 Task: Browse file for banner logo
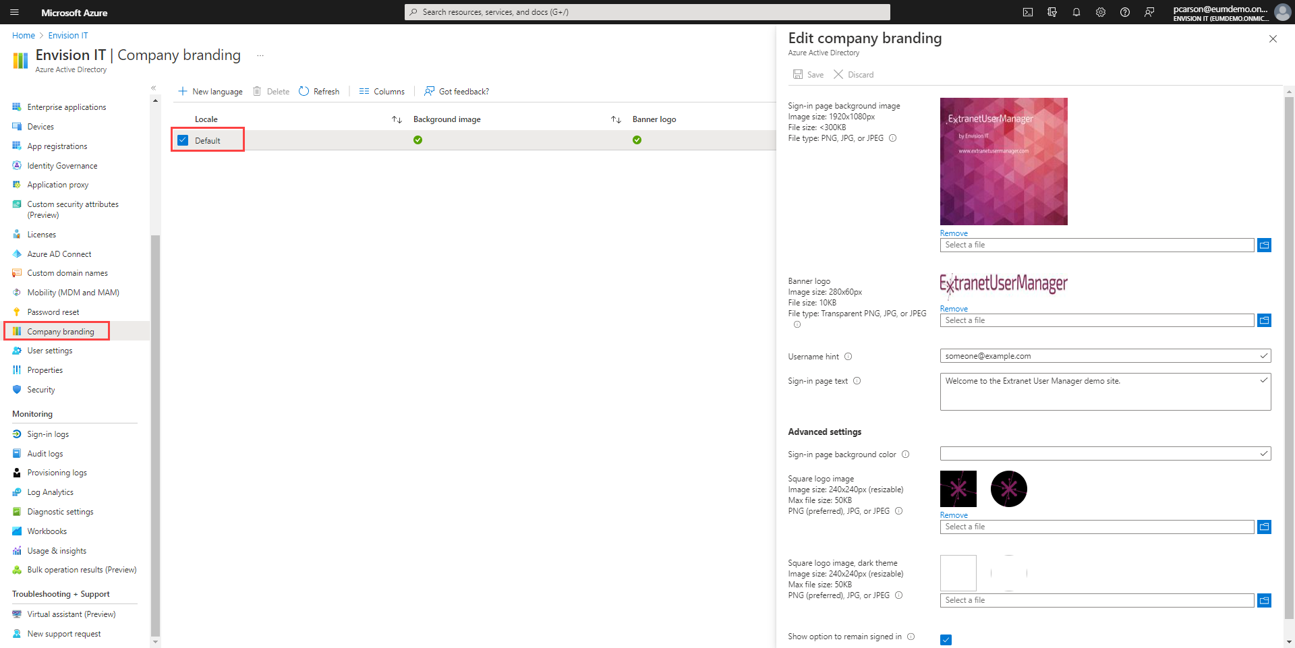pyautogui.click(x=1264, y=321)
